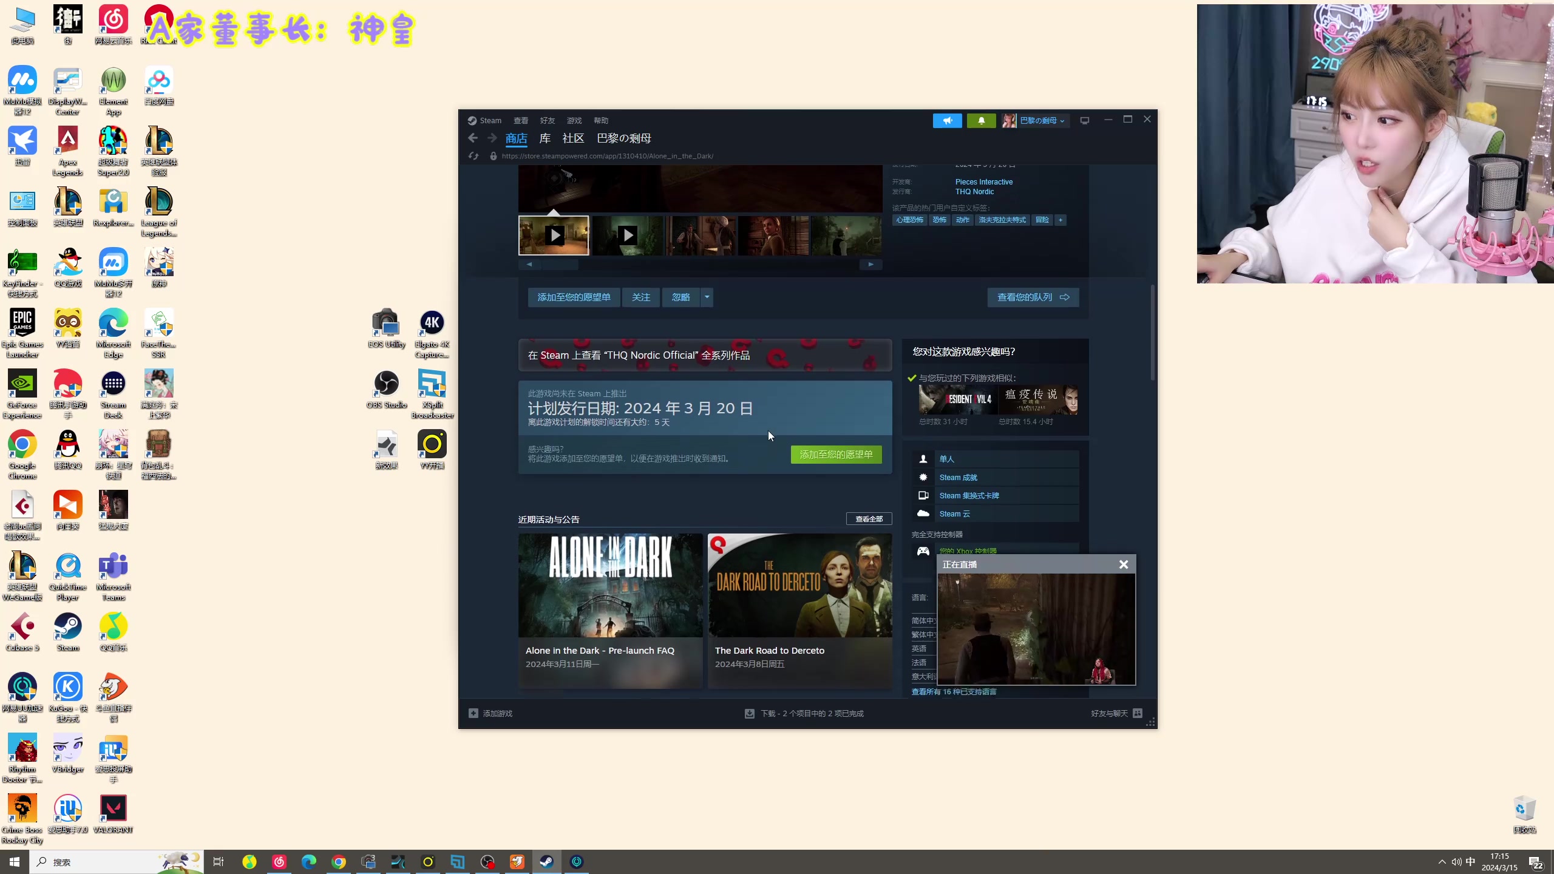This screenshot has height=874, width=1554.
Task: Select the third screenshot thumbnail
Action: (701, 235)
